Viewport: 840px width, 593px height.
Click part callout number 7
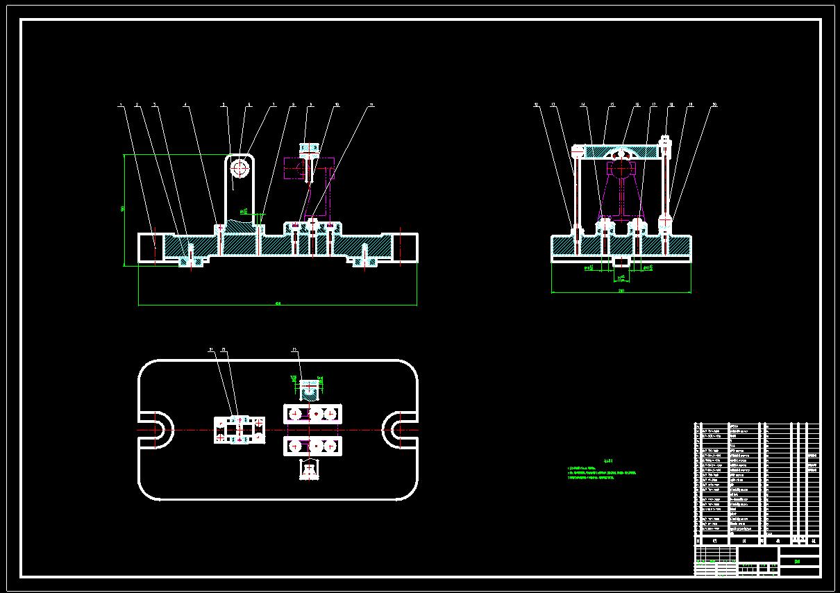pos(274,105)
